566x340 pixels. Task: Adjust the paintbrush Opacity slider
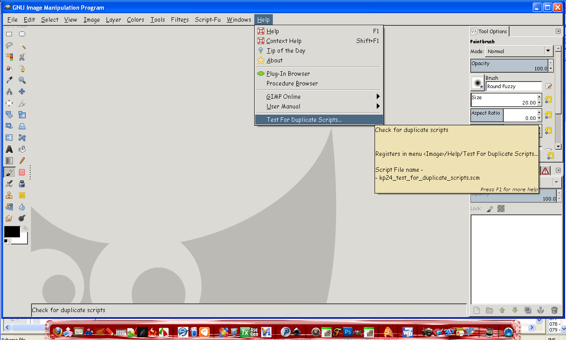pos(509,66)
